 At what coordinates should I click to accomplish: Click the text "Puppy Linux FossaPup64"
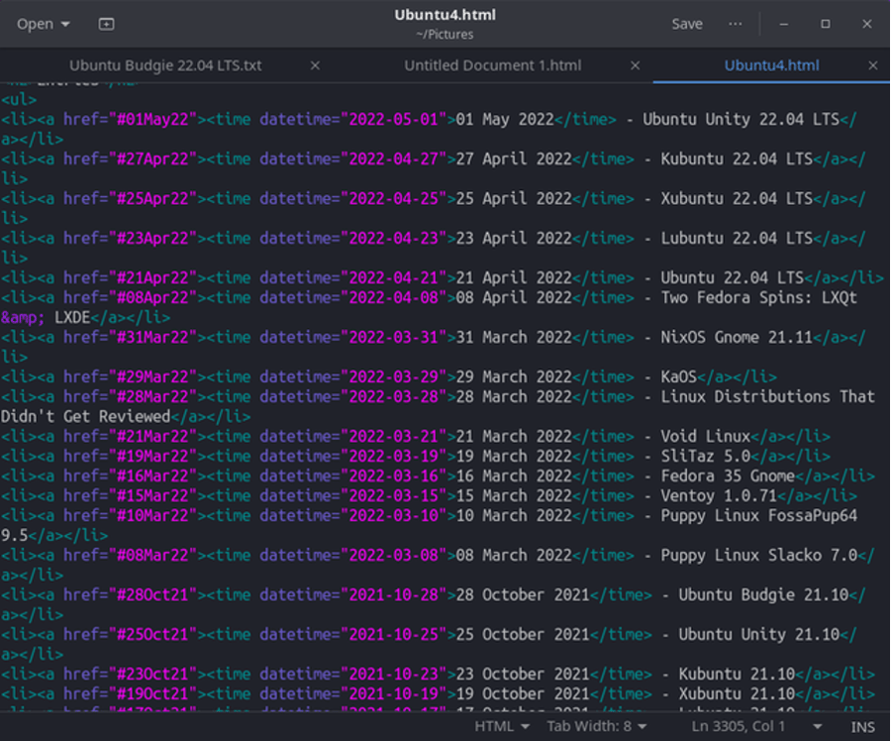[758, 515]
